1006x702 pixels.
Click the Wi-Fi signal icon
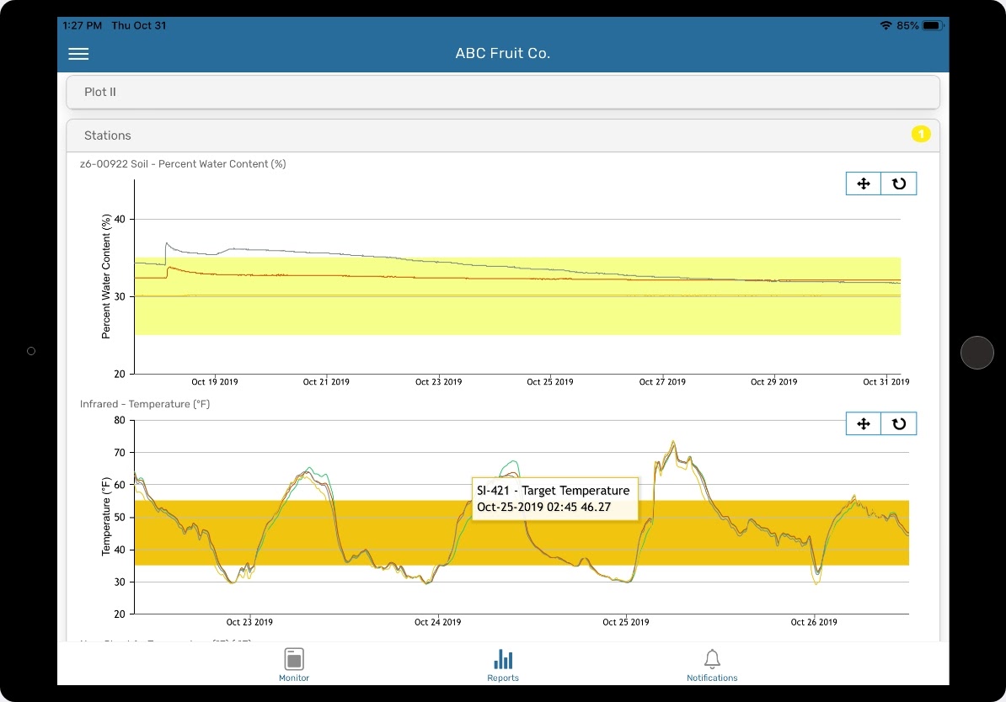885,25
